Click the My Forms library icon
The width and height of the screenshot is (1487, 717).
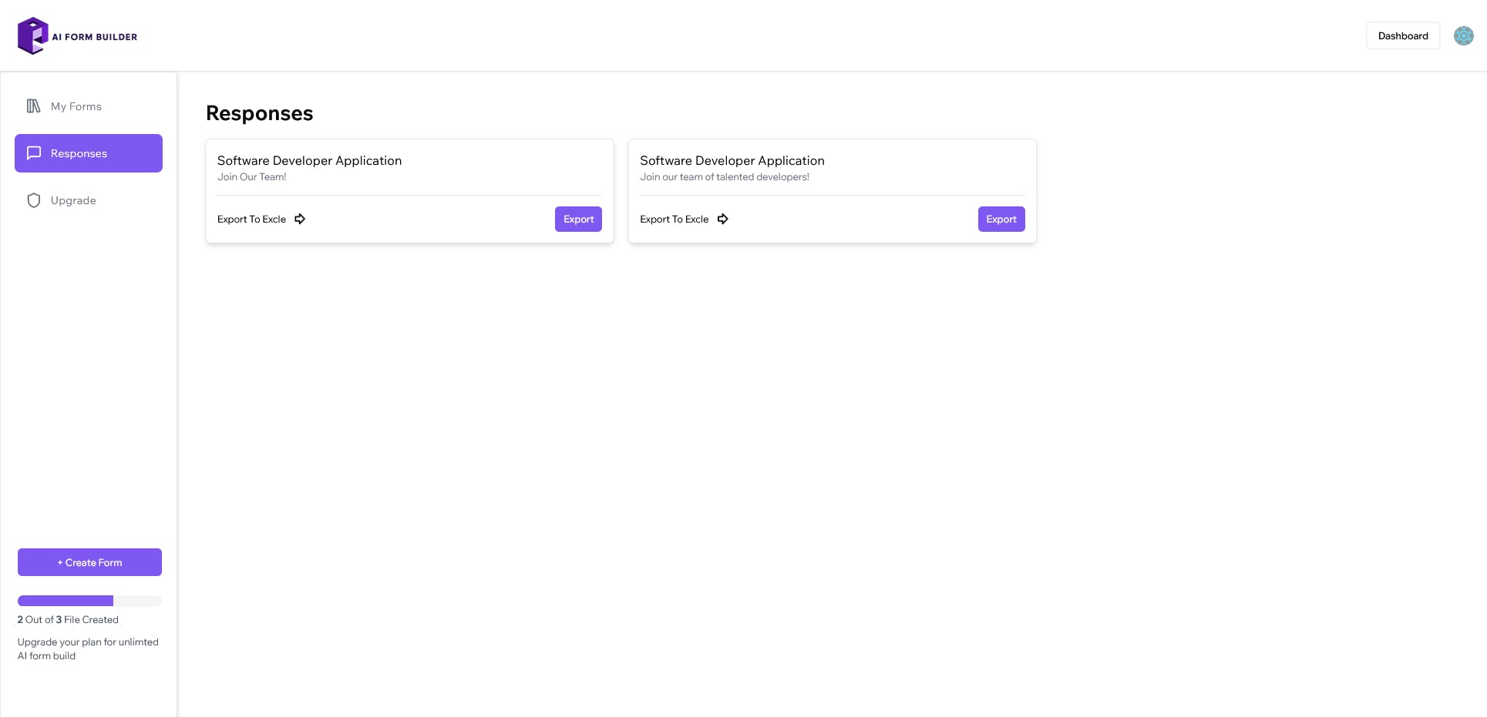pos(34,106)
